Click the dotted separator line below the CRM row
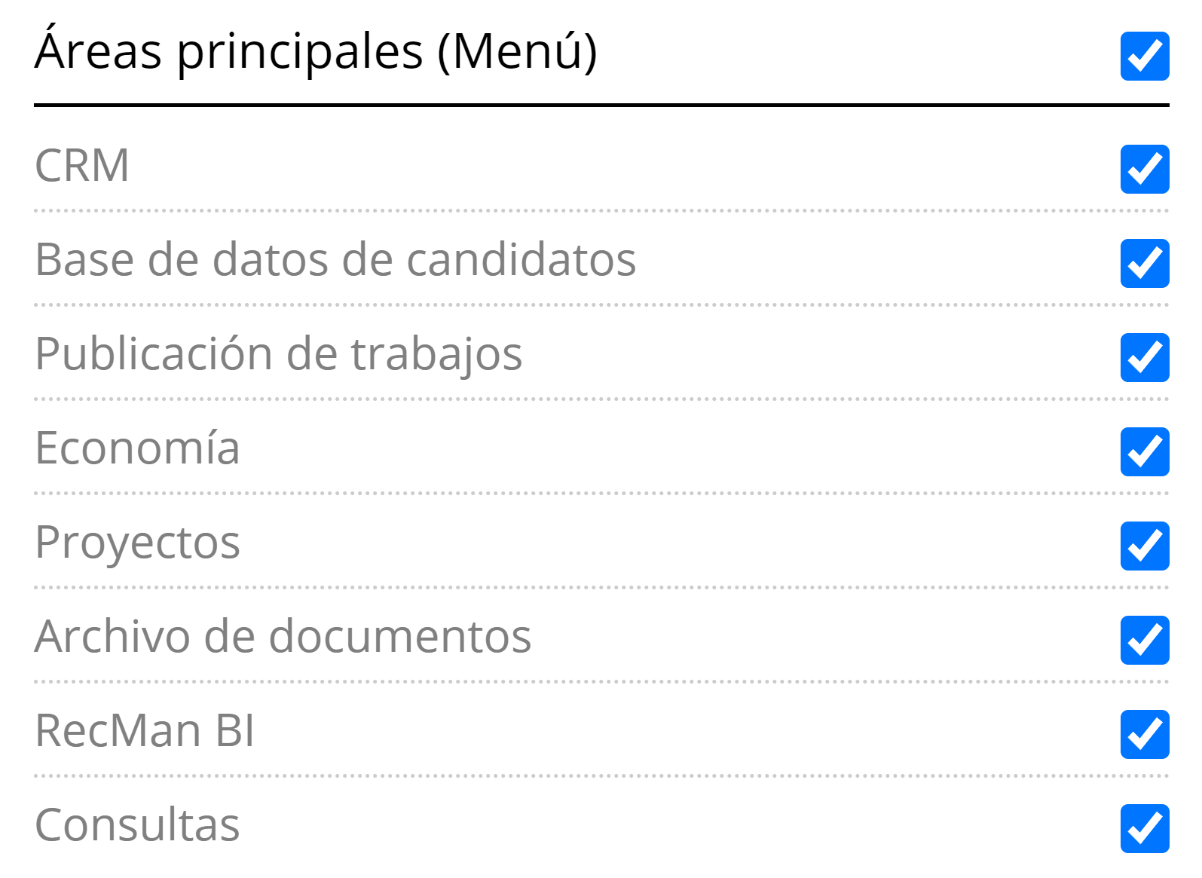This screenshot has height=878, width=1202. [x=601, y=211]
